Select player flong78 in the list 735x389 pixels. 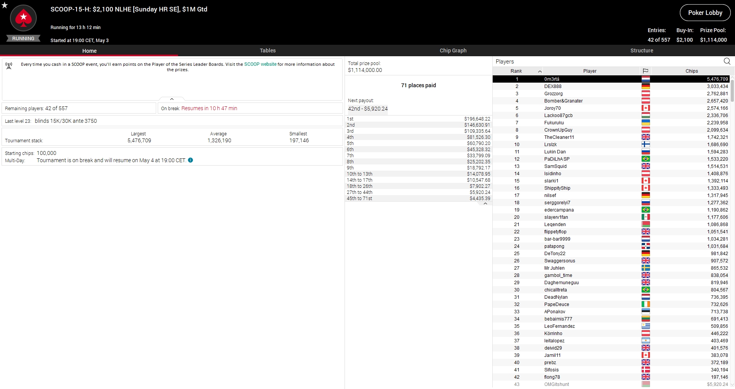pos(611,377)
